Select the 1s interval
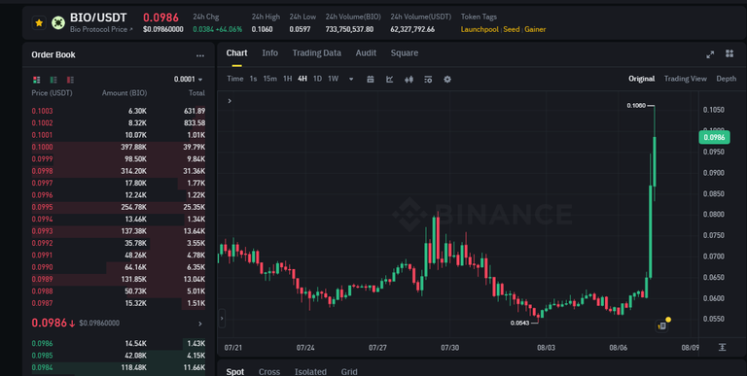Screen dimensions: 747x376 click(x=254, y=79)
